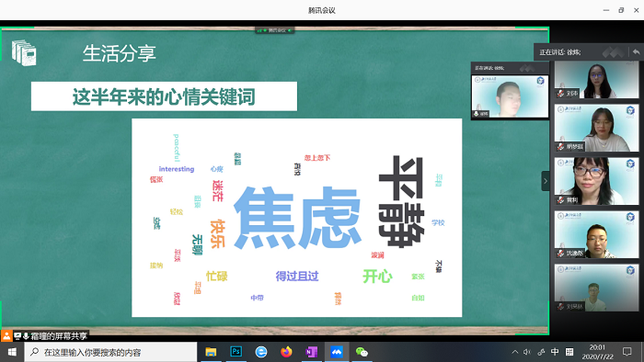This screenshot has height=362, width=644.
Task: Click the word 迷茫 in cloud
Action: [x=218, y=190]
